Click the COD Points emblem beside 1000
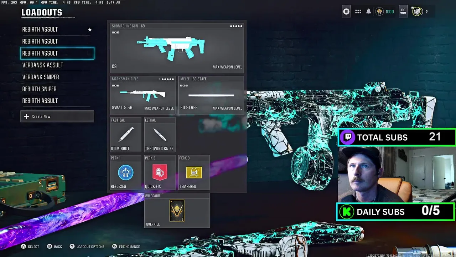Viewport: 456px width, 257px height. [379, 11]
